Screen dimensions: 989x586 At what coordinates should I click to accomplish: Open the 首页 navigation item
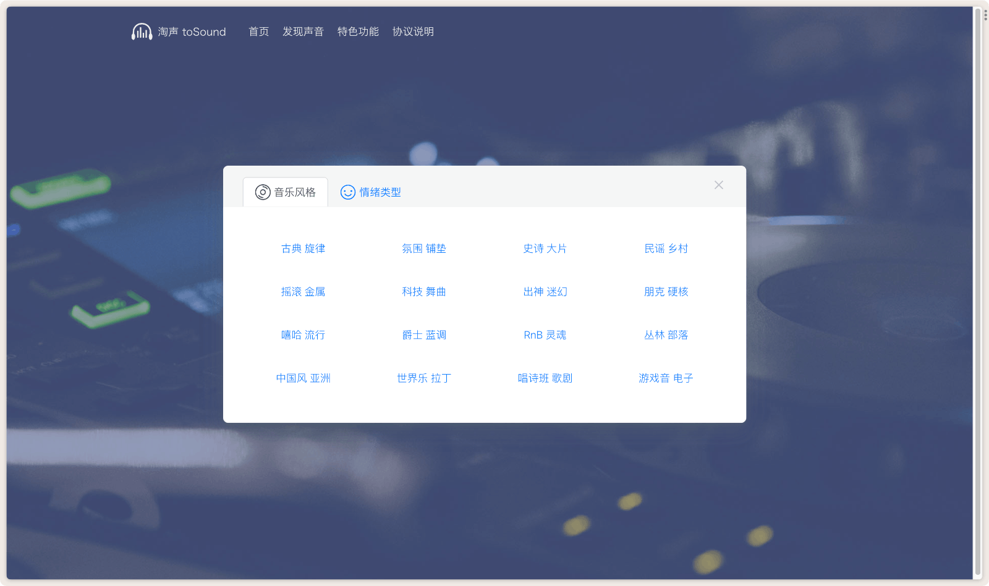click(x=258, y=32)
